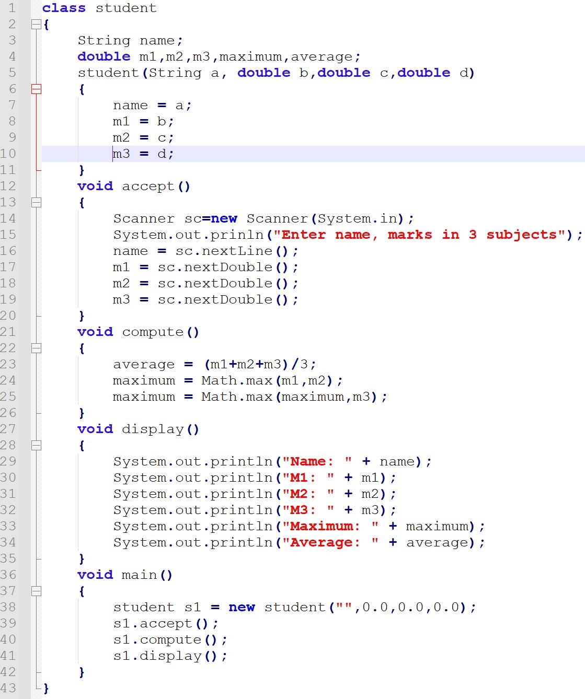Viewport: 585px width, 699px height.
Task: Click the Scanner sc=new Scanner line
Action: pos(263,218)
